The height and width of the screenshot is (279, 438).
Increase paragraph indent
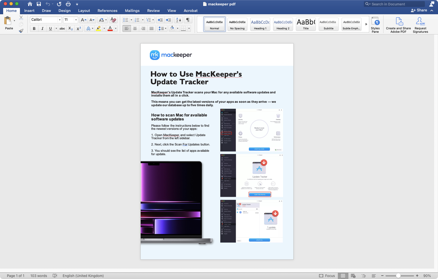[169, 20]
